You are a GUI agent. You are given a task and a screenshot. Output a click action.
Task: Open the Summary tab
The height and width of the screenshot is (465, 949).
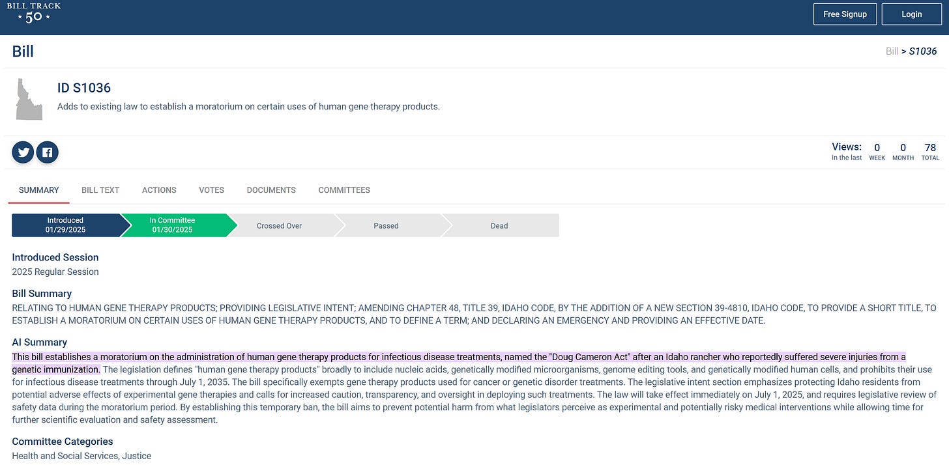coord(38,190)
